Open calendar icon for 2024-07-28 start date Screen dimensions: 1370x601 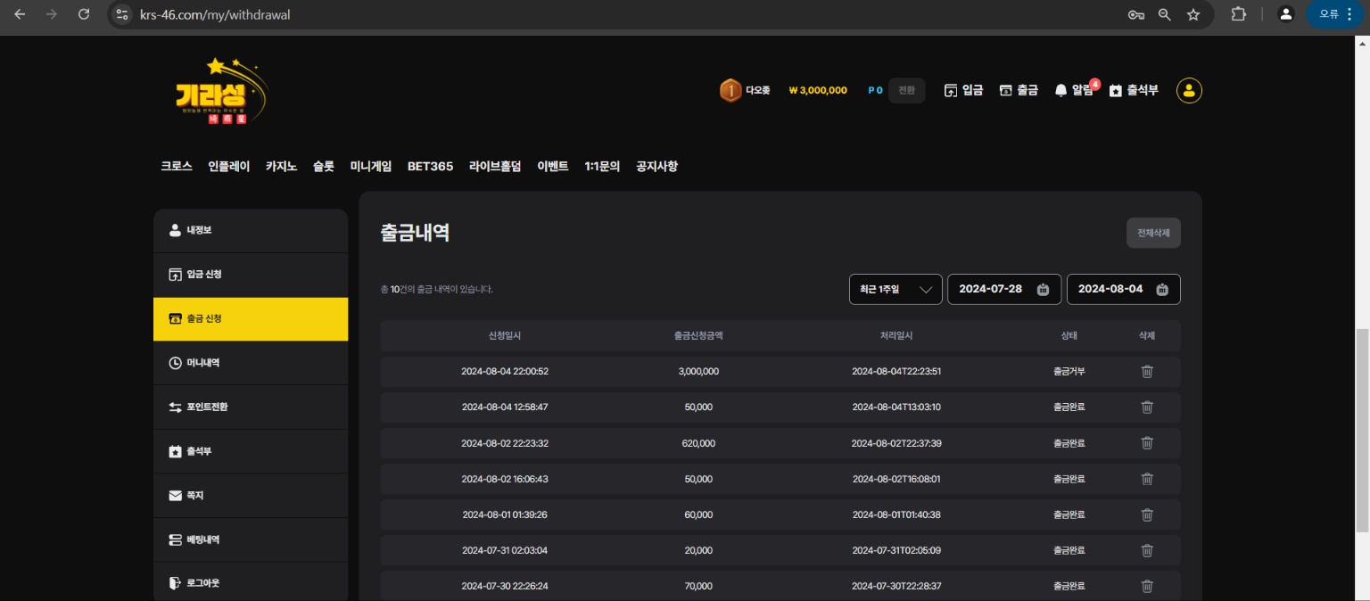click(1043, 289)
